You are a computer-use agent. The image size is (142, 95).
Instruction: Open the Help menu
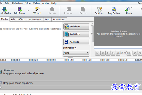54,3
